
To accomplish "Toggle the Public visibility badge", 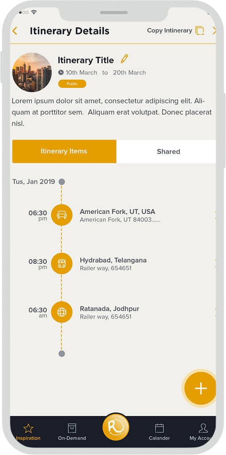I will pos(72,84).
